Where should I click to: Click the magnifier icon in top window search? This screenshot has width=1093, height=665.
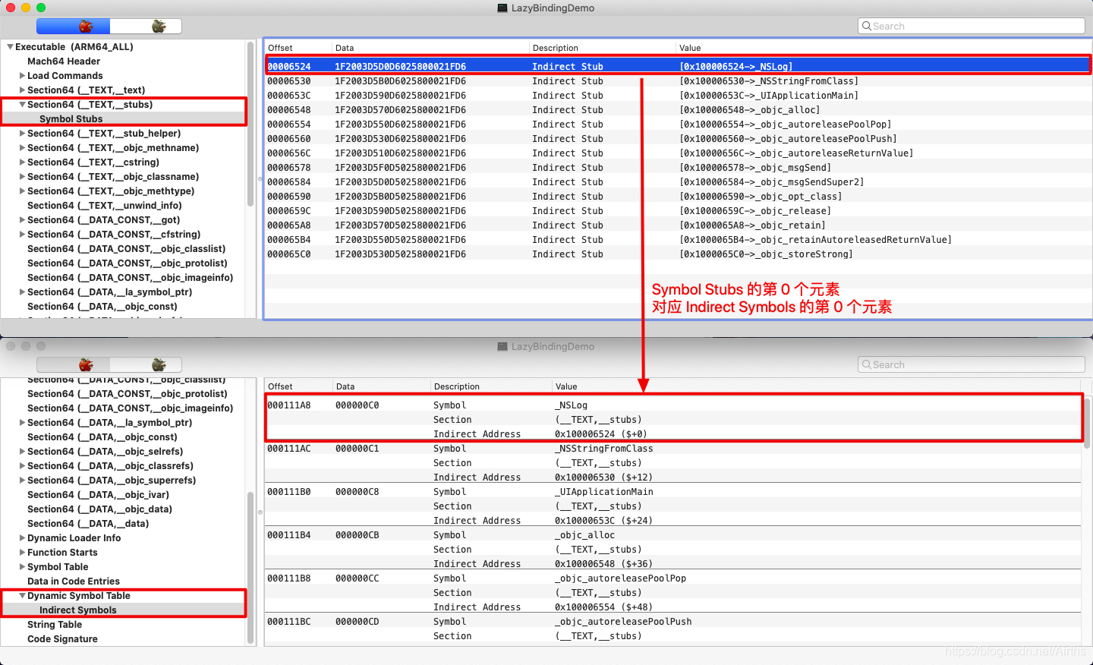866,26
